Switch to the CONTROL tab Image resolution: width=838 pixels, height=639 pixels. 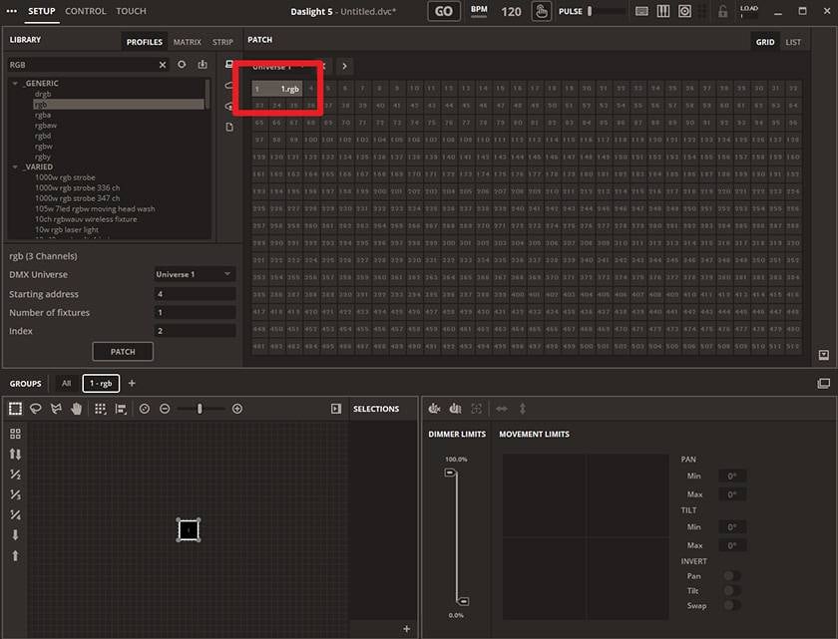point(86,11)
